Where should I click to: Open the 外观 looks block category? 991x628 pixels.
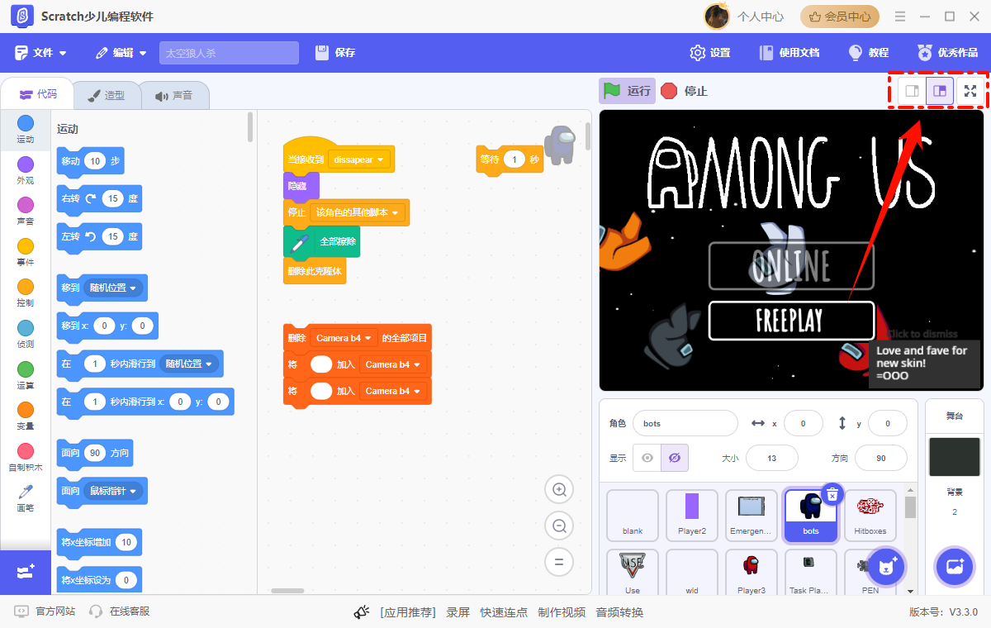click(x=26, y=171)
